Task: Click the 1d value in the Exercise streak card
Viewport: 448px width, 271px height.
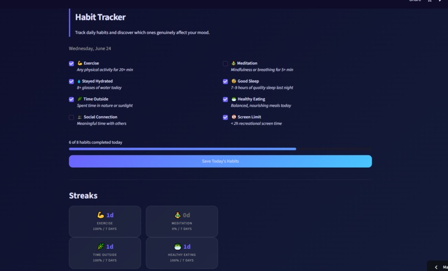Action: 110,215
